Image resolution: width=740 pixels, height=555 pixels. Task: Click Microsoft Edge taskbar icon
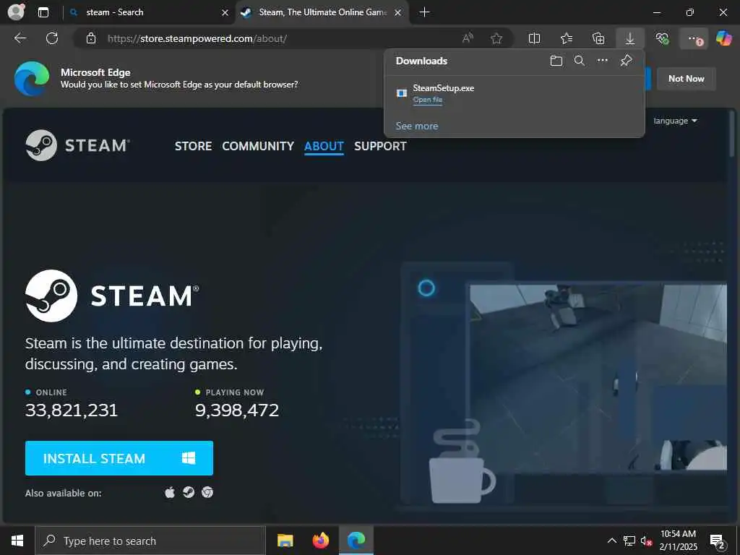point(356,541)
